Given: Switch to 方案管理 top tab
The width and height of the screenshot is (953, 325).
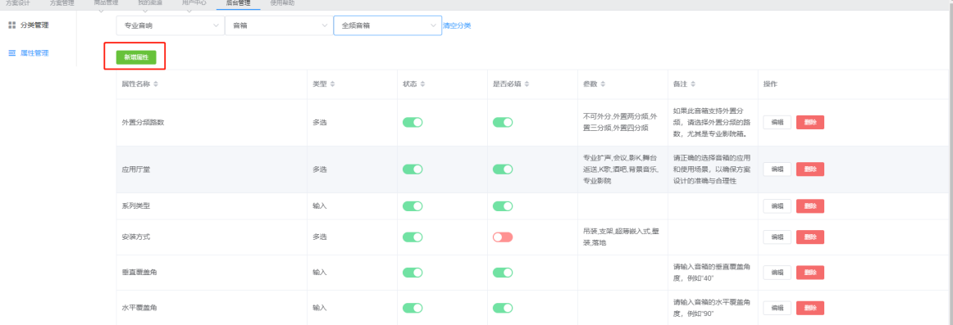Looking at the screenshot, I should (x=62, y=3).
